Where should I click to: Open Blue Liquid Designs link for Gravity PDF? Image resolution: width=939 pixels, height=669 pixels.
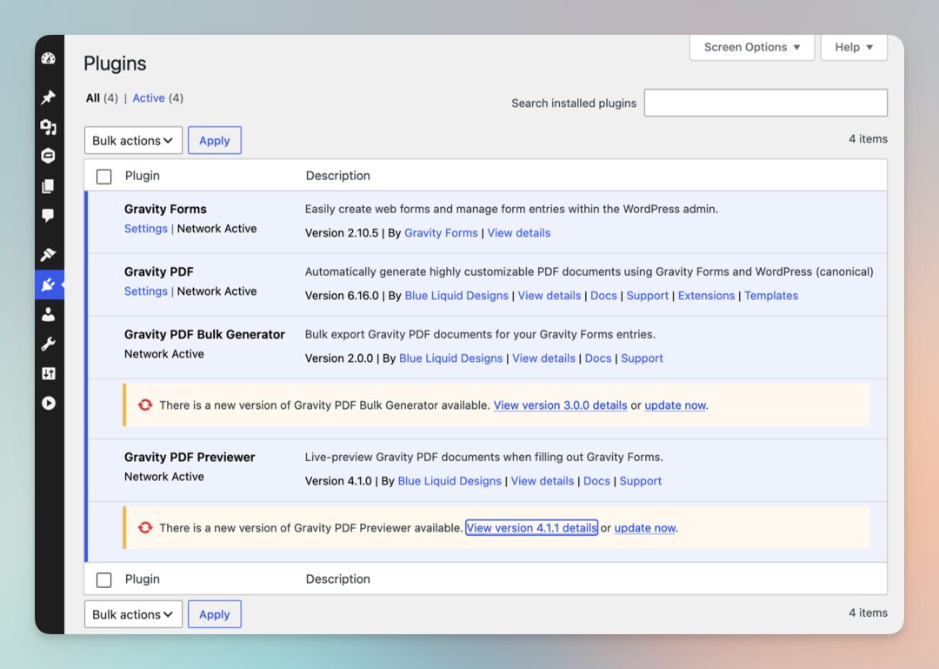pos(456,296)
